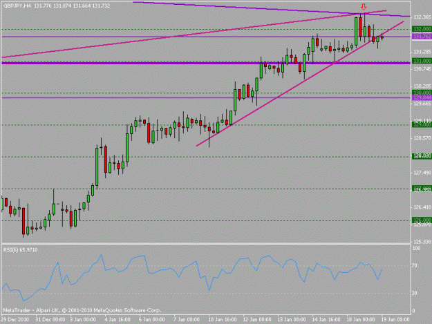The height and width of the screenshot is (324, 432).
Task: Click the 10 Jan 16:00 time label
Action: pos(222,320)
